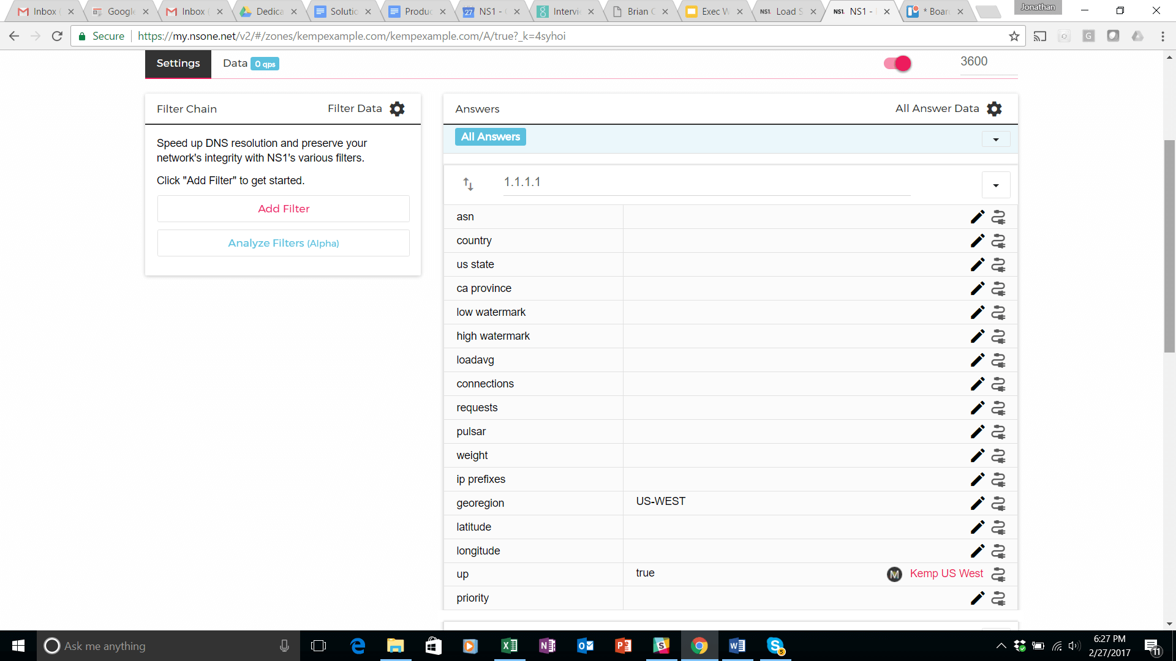Click the edit pencil for asn row

point(977,217)
